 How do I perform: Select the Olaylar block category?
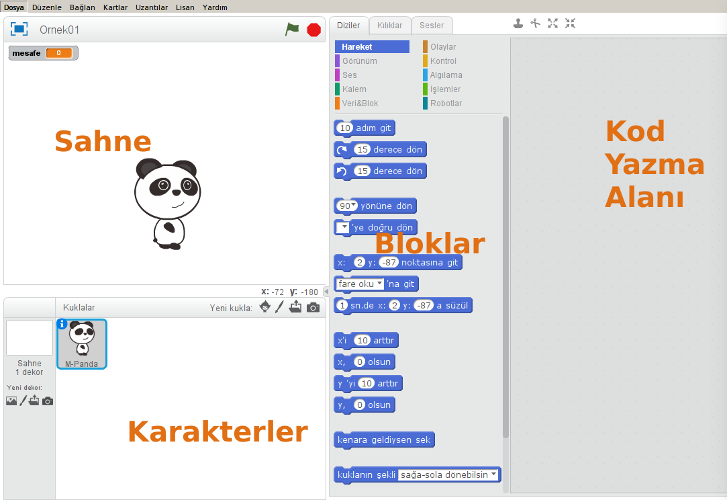pos(442,47)
